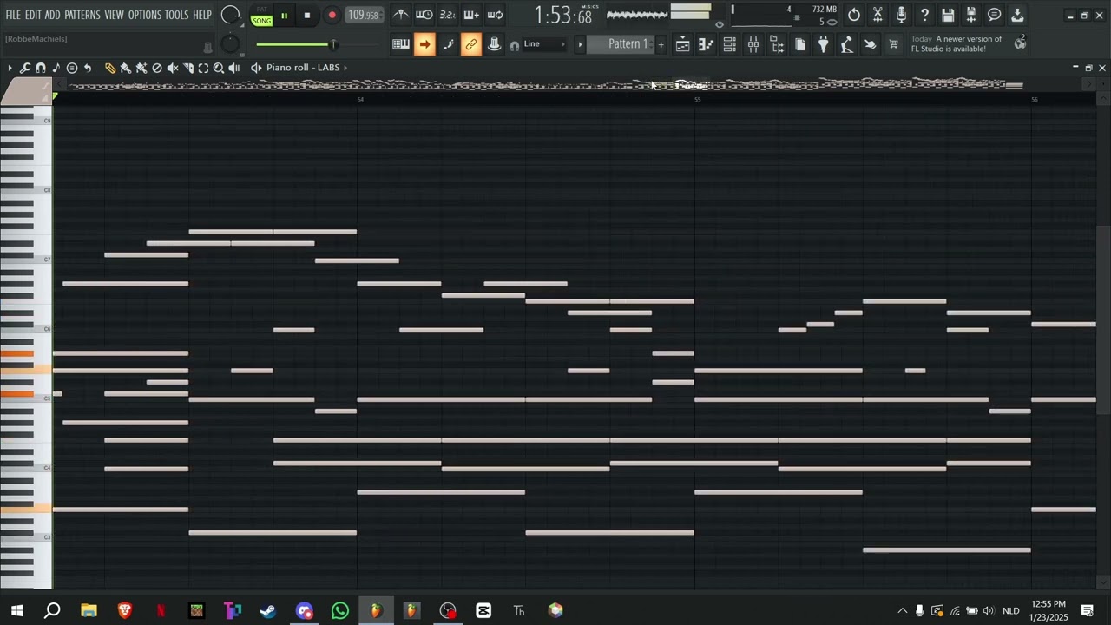The width and height of the screenshot is (1111, 625).
Task: Open the Piano roll snap magnet menu
Action: click(41, 68)
